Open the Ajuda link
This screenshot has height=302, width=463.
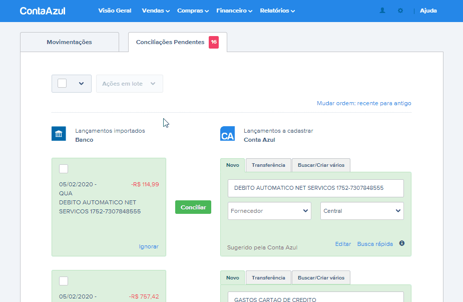click(x=428, y=11)
